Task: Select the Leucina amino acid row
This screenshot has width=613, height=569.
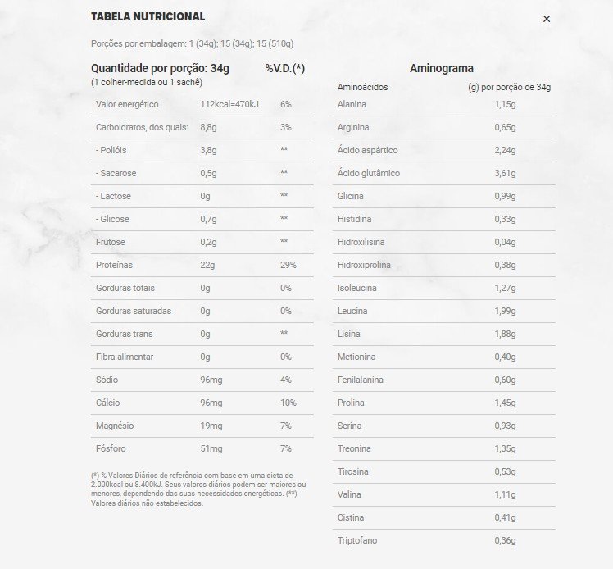Action: click(352, 311)
